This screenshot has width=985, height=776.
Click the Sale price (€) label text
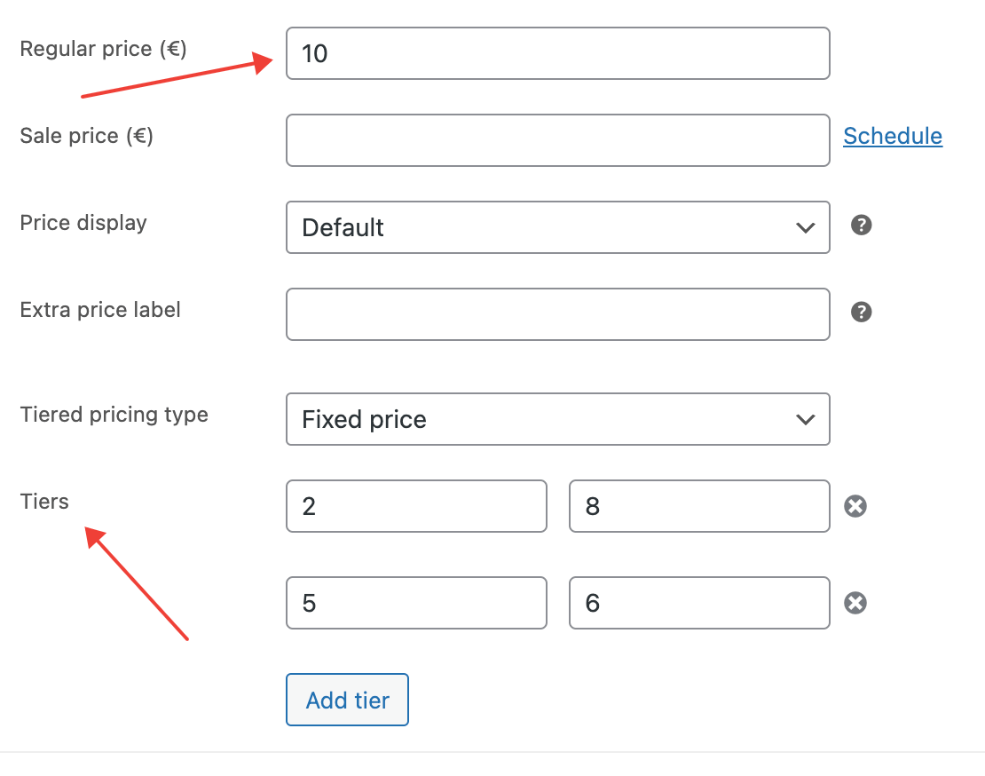pos(87,136)
